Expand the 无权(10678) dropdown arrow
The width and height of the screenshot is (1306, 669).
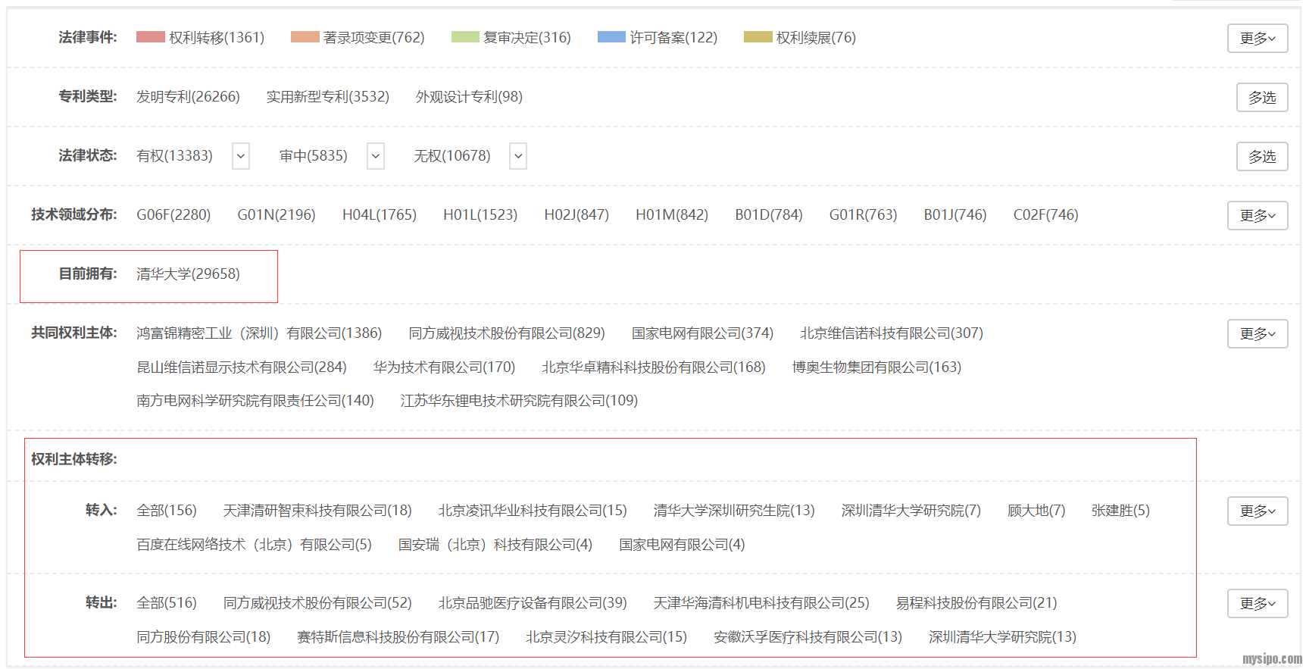(x=518, y=156)
